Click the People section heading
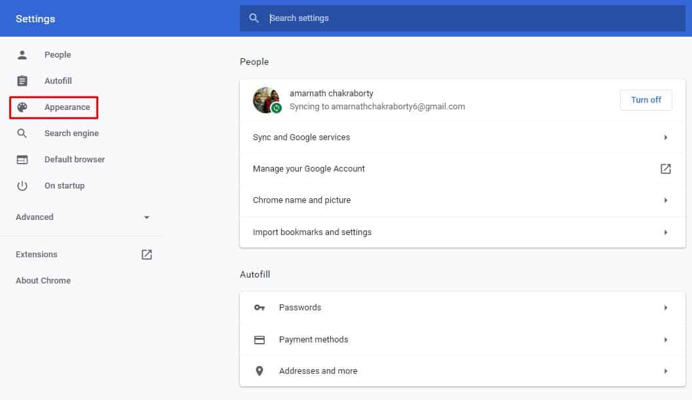Viewport: 692px width, 400px height. pos(254,62)
